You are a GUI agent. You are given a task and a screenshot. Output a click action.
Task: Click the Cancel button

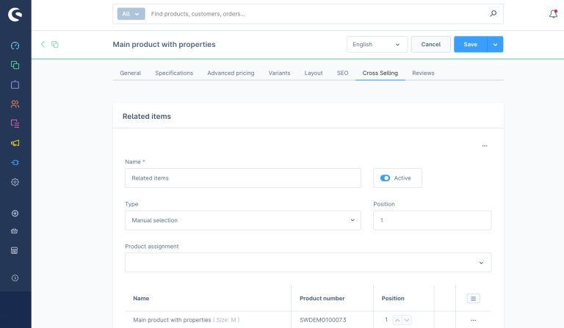[x=430, y=44]
